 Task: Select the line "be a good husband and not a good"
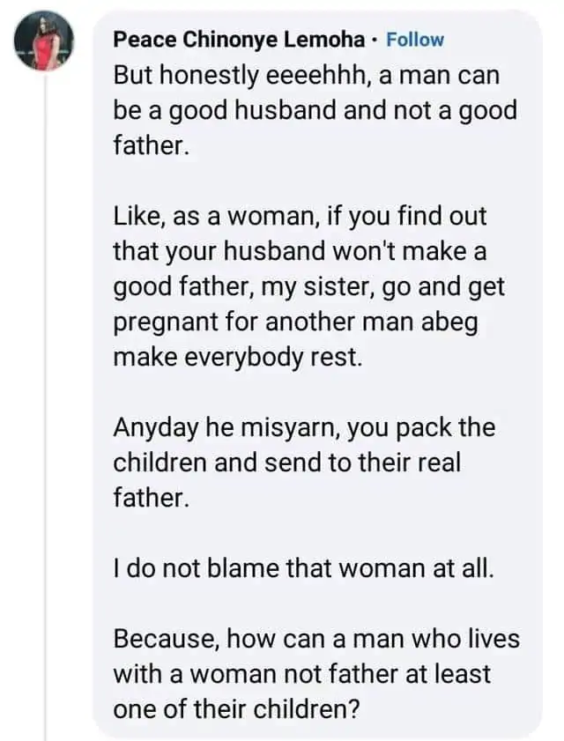click(x=315, y=109)
